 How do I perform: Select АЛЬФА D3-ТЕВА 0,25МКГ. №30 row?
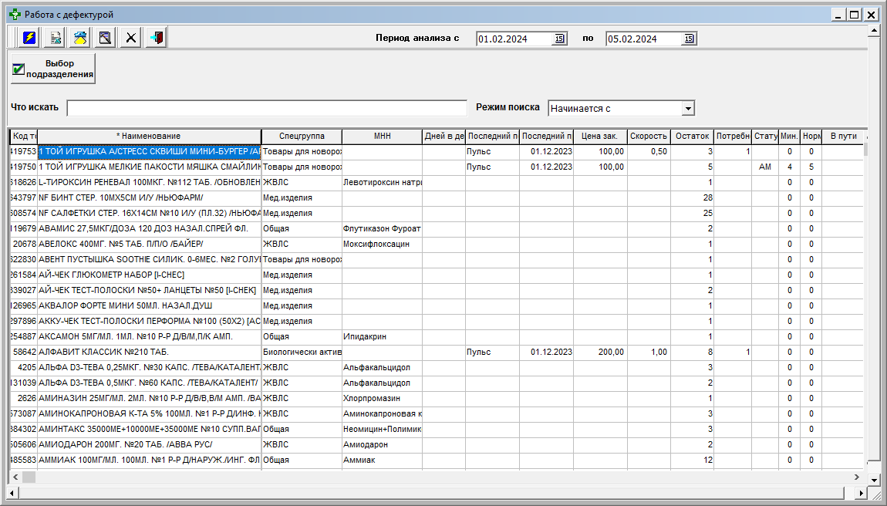pyautogui.click(x=437, y=367)
